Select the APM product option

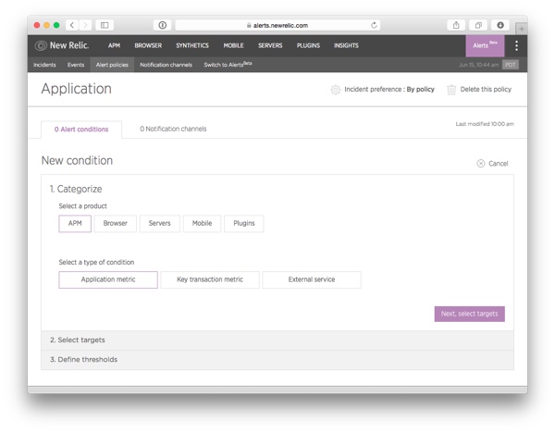(75, 223)
